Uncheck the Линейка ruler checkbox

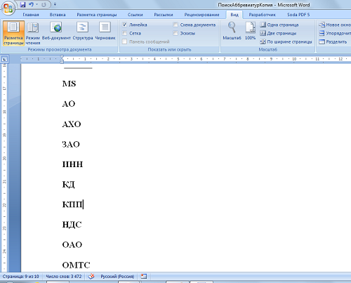125,25
